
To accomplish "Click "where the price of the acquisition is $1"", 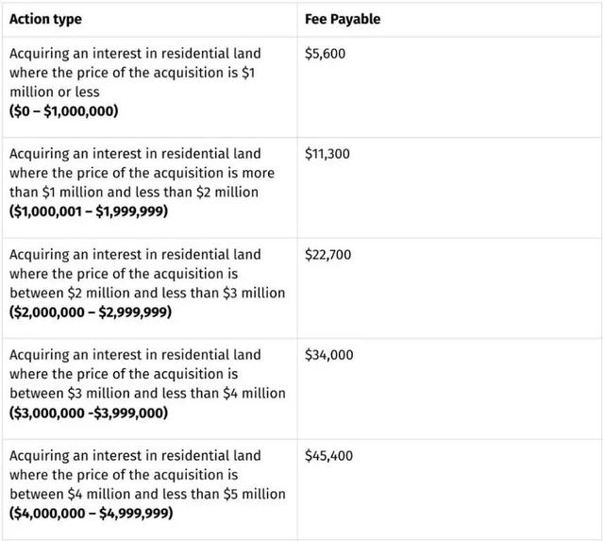I will pos(132,73).
